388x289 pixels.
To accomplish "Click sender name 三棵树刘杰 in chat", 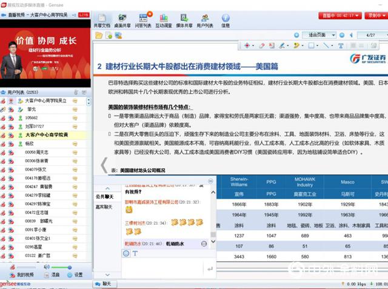I will coord(135,223).
